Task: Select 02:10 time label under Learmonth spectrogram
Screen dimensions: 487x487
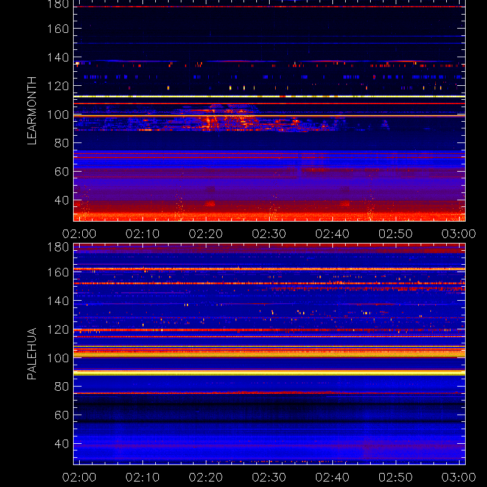Action: click(142, 234)
